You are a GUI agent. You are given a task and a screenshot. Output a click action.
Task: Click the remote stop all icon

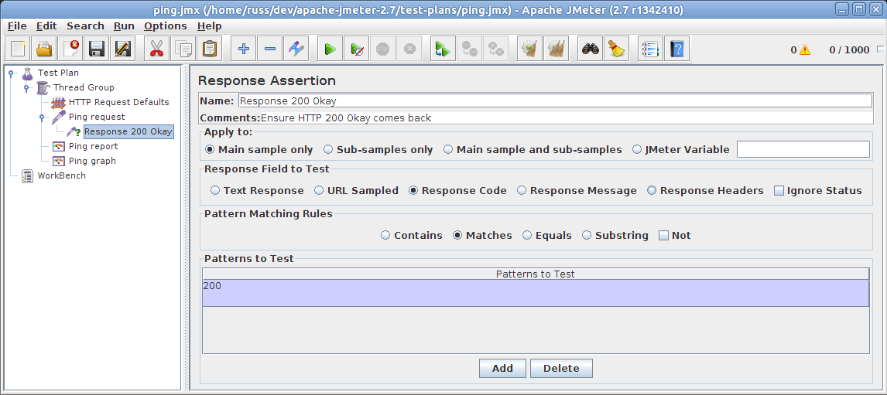[x=470, y=49]
